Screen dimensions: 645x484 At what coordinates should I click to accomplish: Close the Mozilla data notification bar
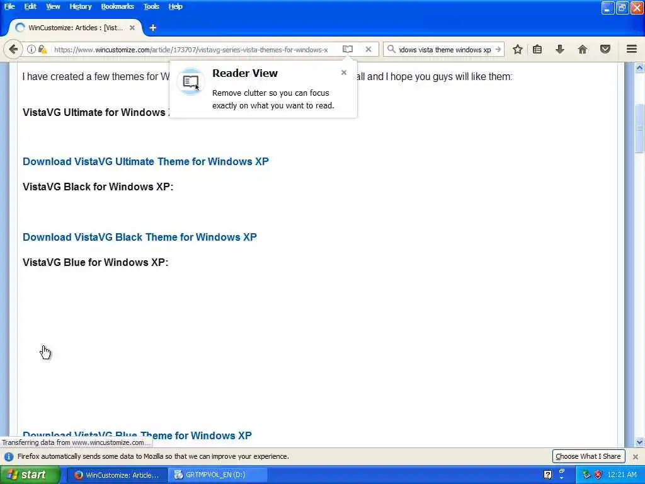[x=635, y=456]
